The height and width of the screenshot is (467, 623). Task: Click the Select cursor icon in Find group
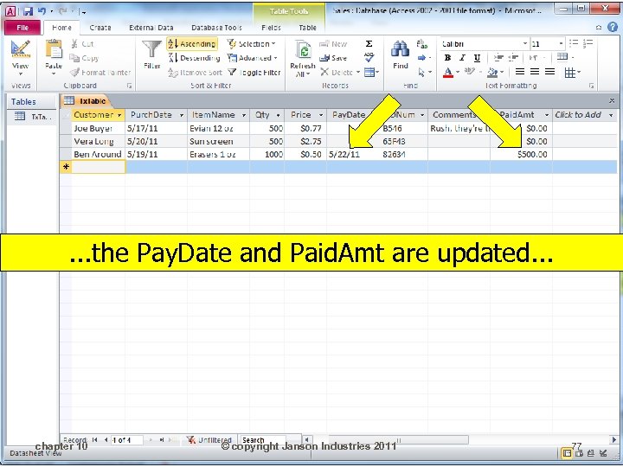(x=421, y=72)
